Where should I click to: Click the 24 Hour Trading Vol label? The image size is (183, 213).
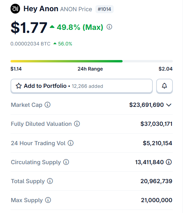pyautogui.click(x=38, y=143)
